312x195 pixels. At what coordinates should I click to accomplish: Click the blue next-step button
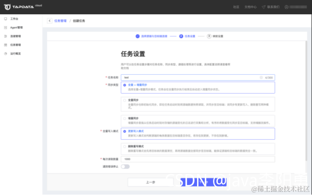[204, 182]
